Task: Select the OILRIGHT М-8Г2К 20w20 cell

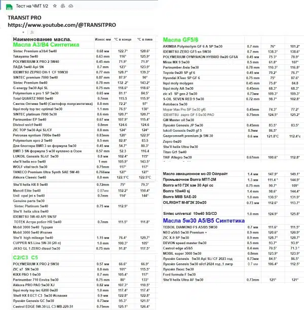Action: (x=184, y=203)
